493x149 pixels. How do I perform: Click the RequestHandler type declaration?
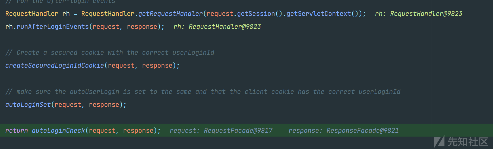tap(32, 14)
